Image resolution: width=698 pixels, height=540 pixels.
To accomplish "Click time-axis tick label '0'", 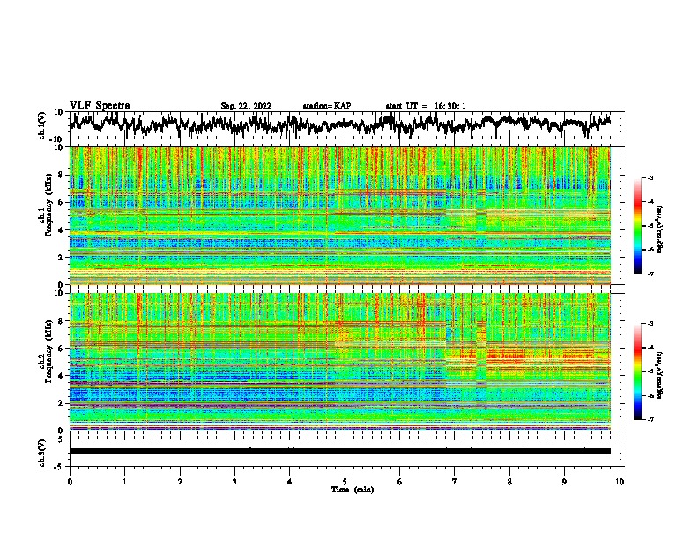I will (70, 482).
